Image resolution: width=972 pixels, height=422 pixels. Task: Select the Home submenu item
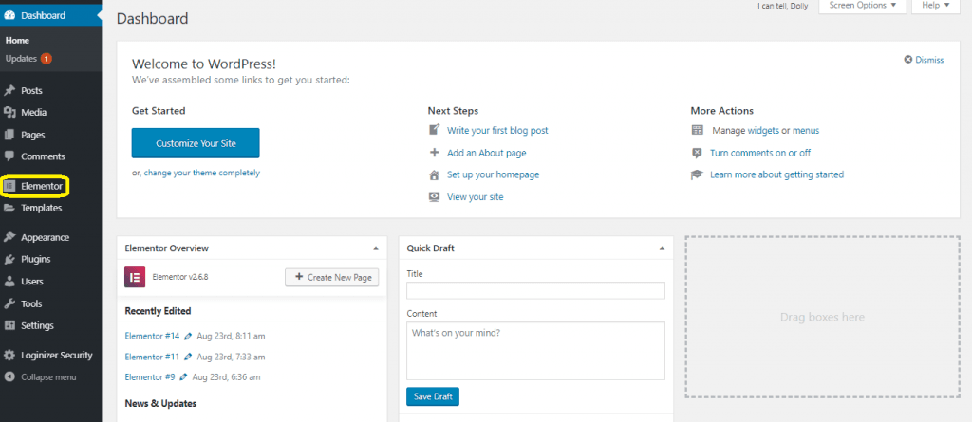[x=17, y=40]
